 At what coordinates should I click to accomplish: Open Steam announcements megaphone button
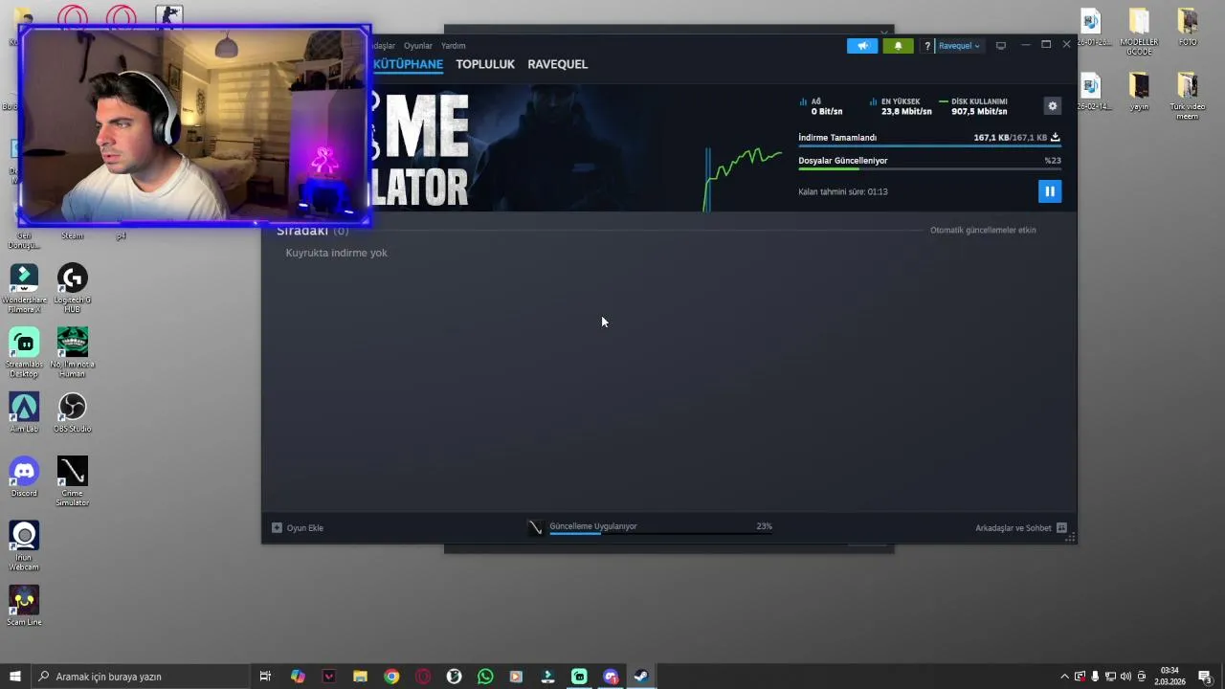862,46
